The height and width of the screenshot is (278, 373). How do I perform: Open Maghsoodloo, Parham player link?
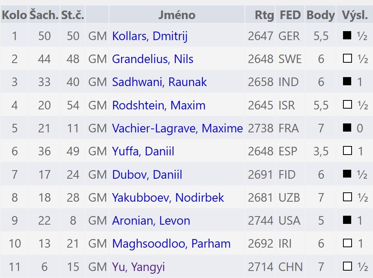pos(171,244)
